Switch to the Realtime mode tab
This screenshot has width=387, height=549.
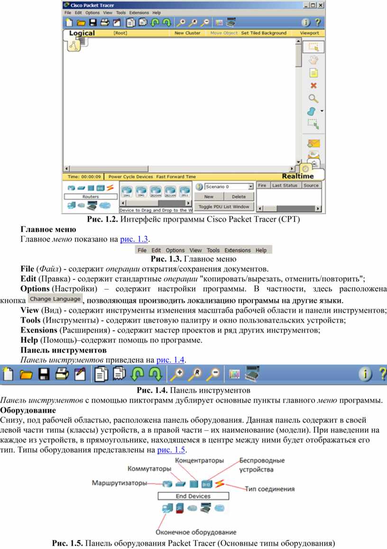(298, 176)
